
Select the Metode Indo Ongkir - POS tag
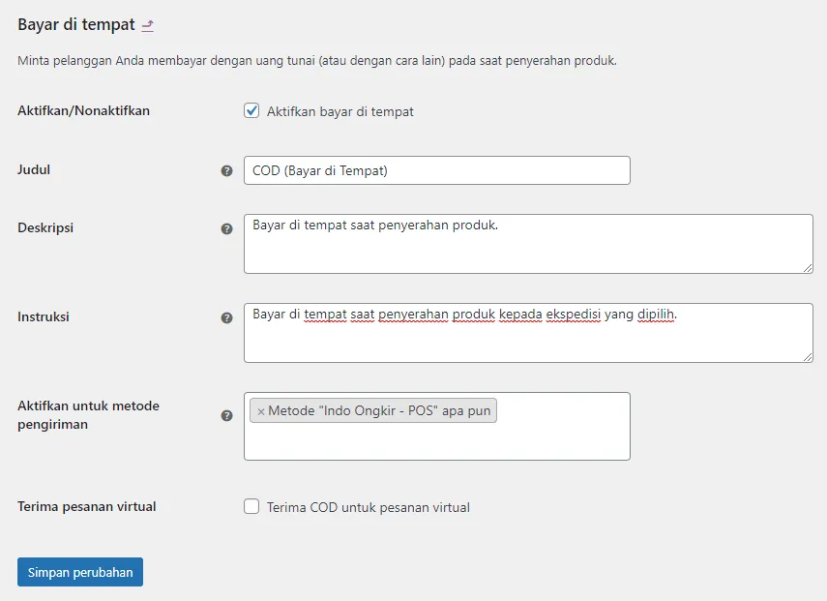(x=377, y=410)
